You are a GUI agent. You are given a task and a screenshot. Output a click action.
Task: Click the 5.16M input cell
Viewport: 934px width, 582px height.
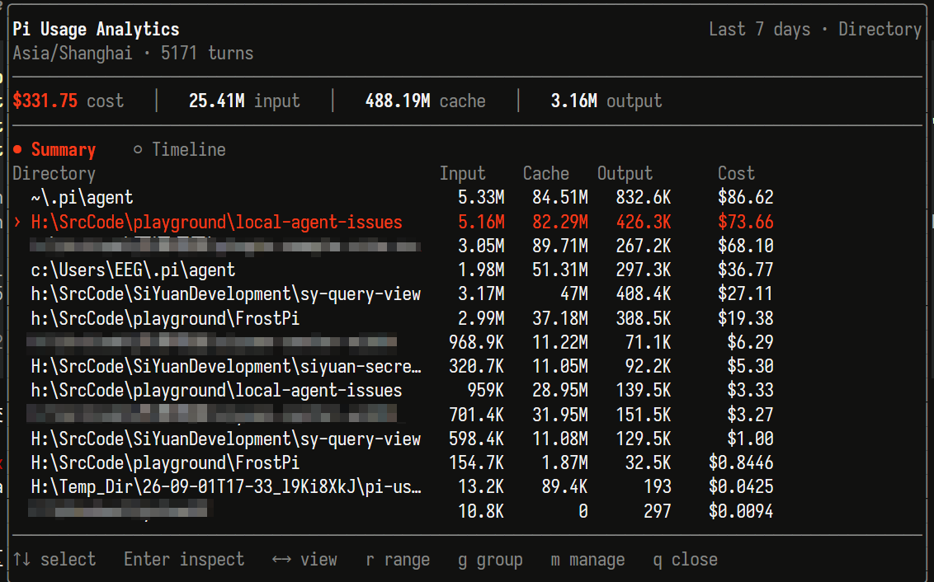click(481, 222)
